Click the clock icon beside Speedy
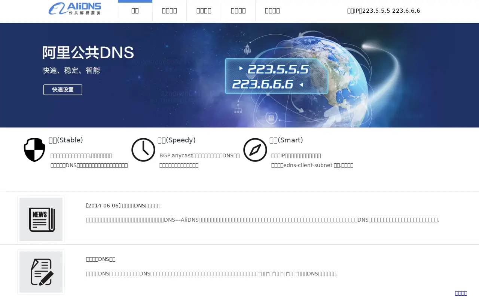 (143, 150)
